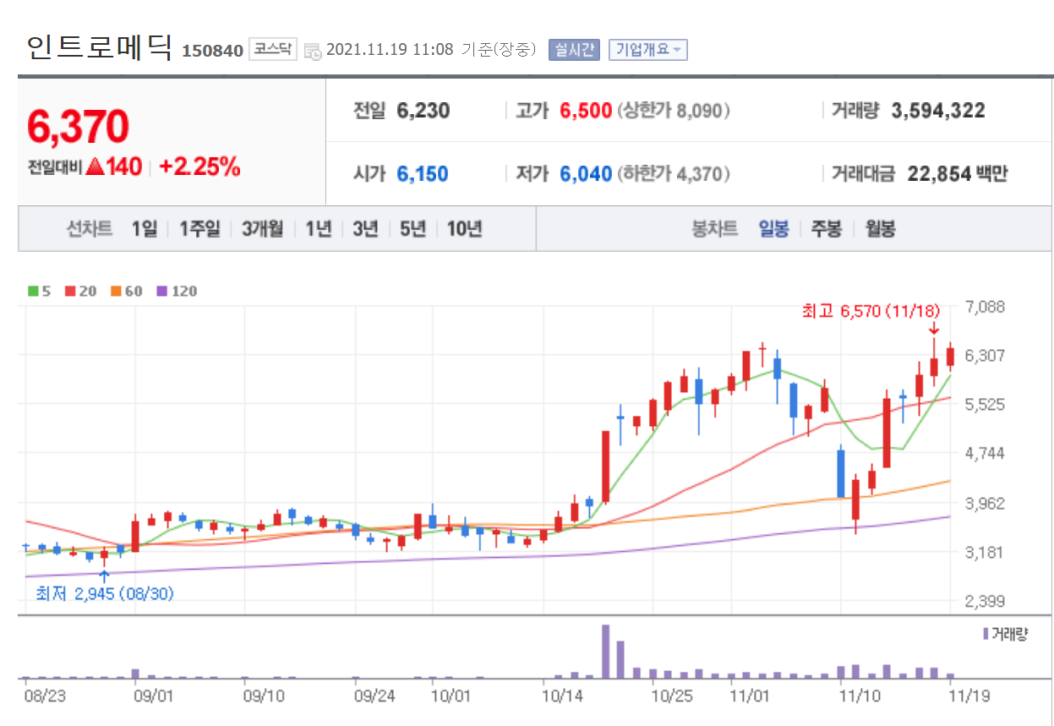Click the 시가 value 6,150
Screen dimensions: 1054x726
pyautogui.click(x=423, y=174)
